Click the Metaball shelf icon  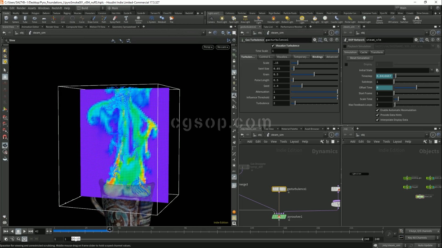[x=162, y=19]
